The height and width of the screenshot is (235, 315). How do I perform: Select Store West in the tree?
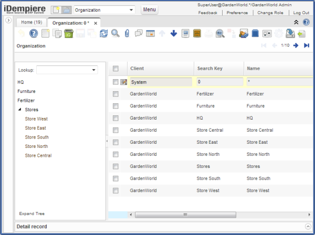coord(36,119)
